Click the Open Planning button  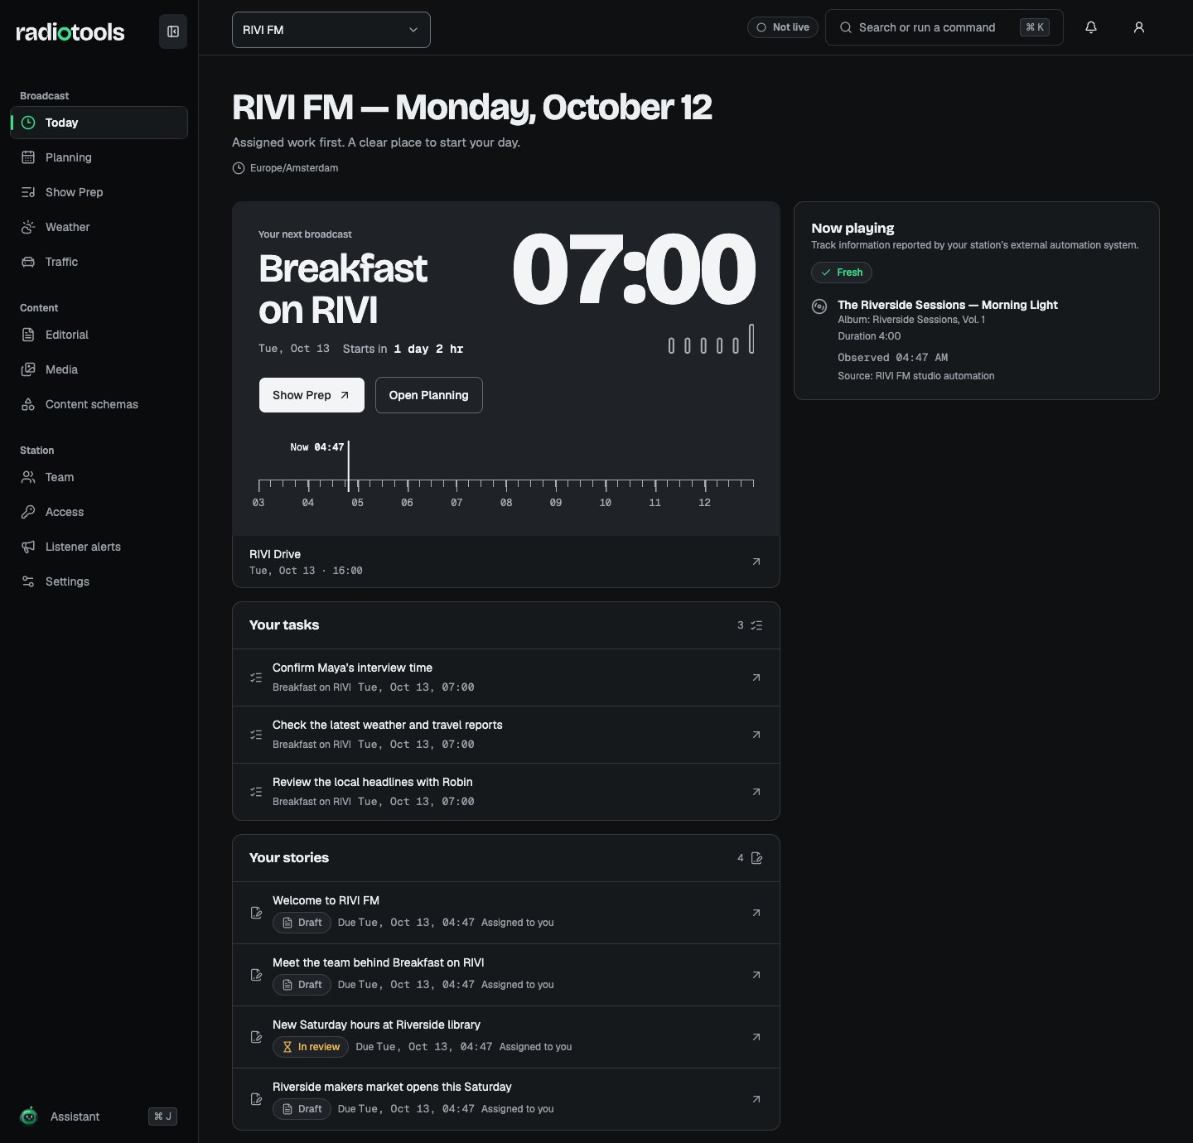429,395
